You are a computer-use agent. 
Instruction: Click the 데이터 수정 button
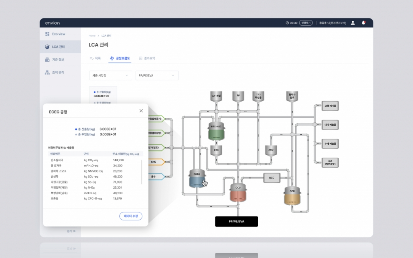[x=131, y=216]
